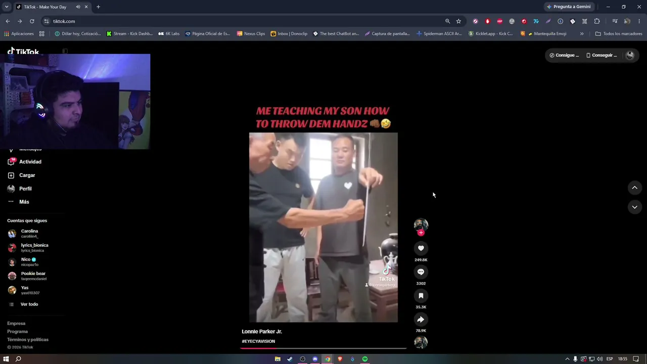Open the Todos los marcadores folder
The height and width of the screenshot is (364, 647).
[x=619, y=34]
